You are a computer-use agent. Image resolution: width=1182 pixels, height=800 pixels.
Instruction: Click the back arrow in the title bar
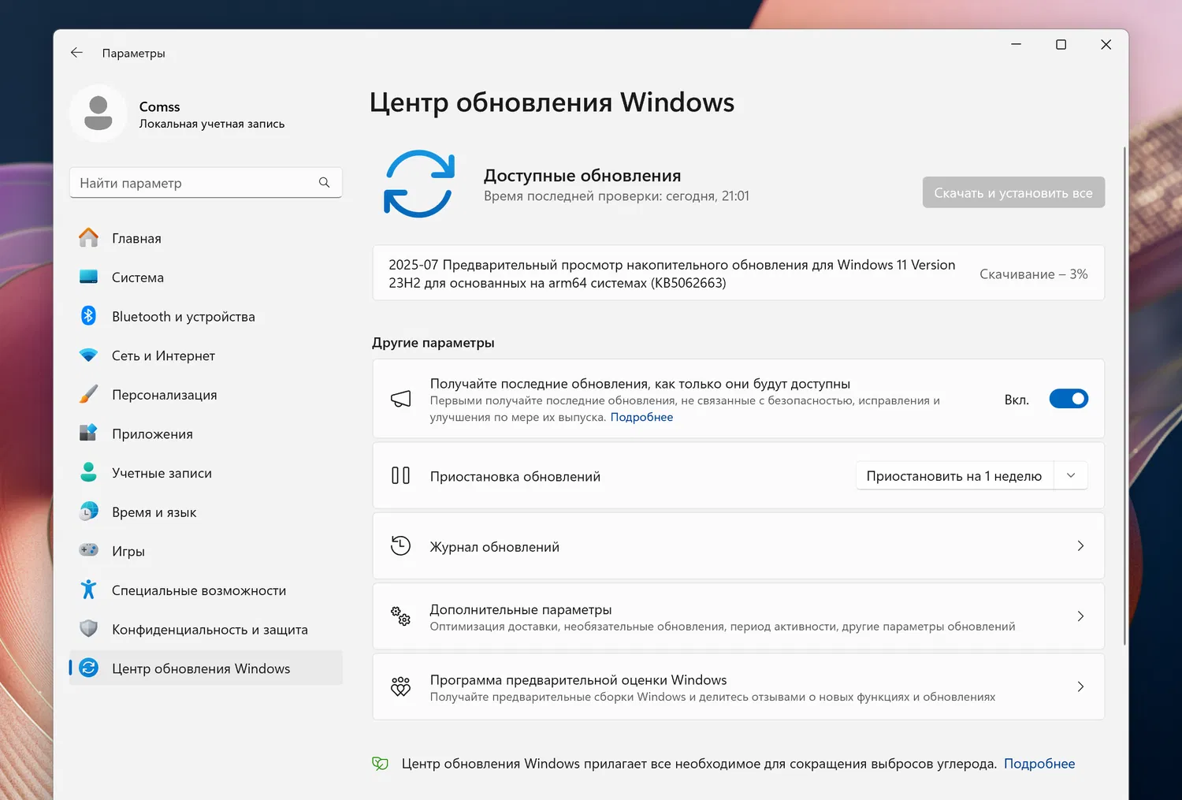[76, 53]
